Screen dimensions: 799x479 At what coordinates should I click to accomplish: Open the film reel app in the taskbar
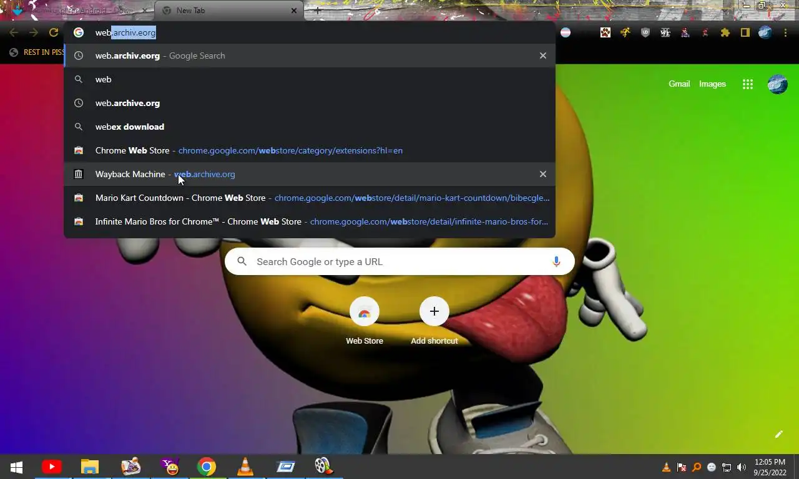(x=323, y=467)
